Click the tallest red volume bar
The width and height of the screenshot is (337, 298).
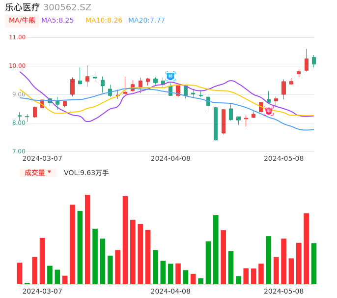point(87,239)
